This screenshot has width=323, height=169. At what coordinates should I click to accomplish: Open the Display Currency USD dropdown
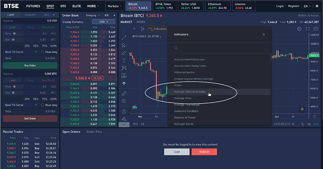point(104,22)
